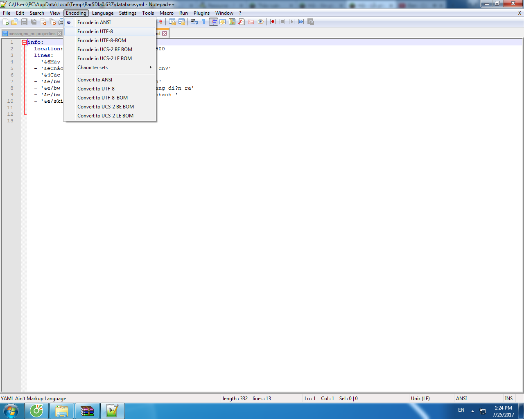Toggle the indent guide toolbar button

point(213,22)
